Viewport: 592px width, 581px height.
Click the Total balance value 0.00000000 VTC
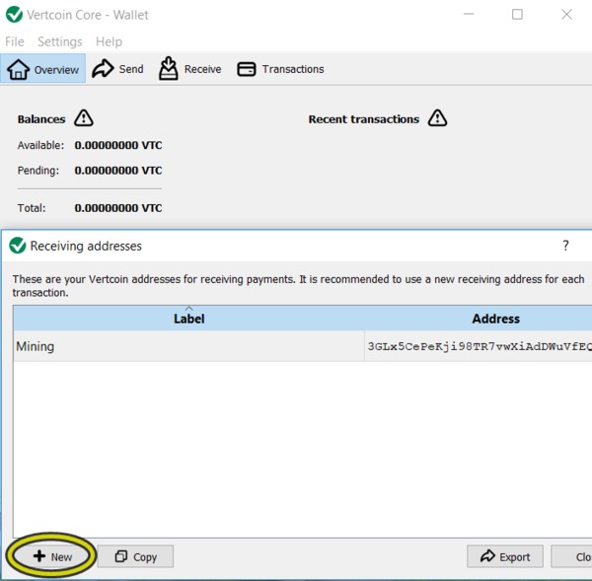coord(118,208)
